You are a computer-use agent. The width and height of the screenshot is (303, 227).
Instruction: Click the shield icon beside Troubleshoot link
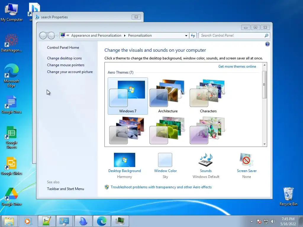click(x=107, y=187)
